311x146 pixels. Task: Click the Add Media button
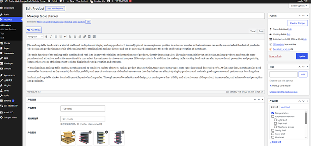pos(34,30)
